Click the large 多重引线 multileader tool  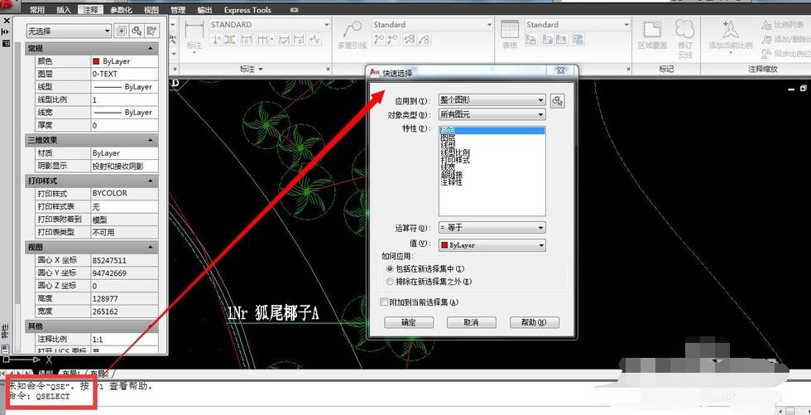353,35
